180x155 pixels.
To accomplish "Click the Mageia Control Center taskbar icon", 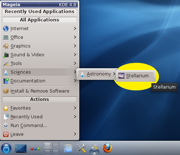I will [x=94, y=149].
